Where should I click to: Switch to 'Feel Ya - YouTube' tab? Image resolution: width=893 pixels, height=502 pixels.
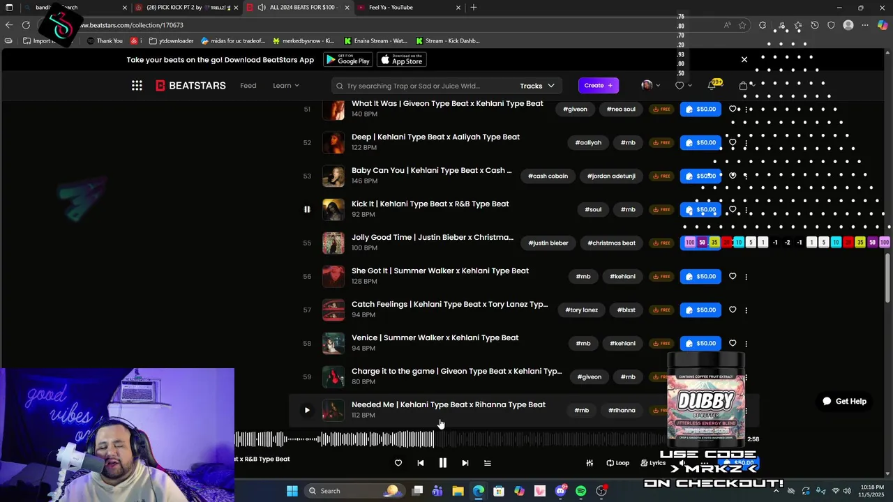point(408,8)
